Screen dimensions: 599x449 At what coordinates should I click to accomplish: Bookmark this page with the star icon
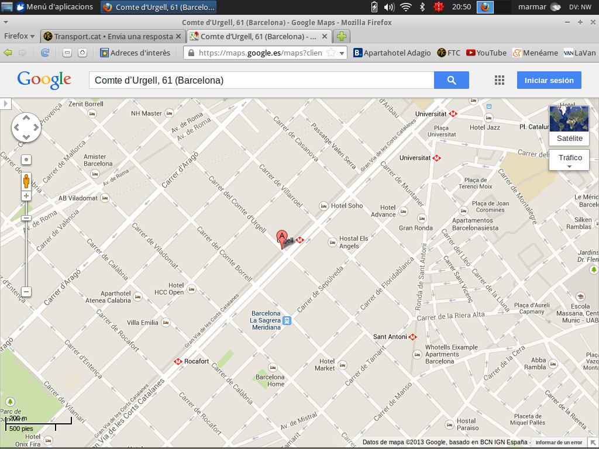pyautogui.click(x=331, y=53)
